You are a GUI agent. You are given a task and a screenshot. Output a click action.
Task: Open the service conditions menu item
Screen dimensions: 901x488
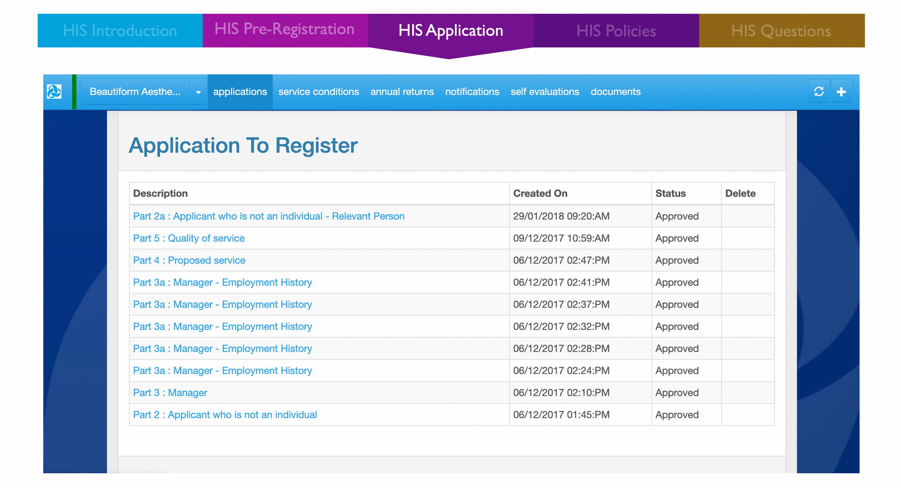(x=319, y=92)
